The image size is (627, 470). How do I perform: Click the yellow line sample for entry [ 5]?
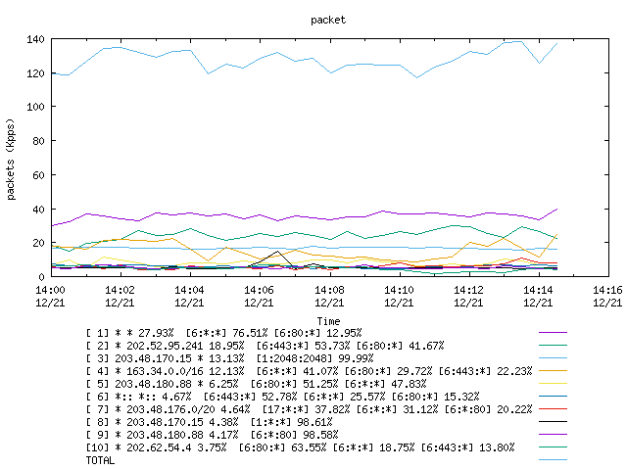coord(553,384)
